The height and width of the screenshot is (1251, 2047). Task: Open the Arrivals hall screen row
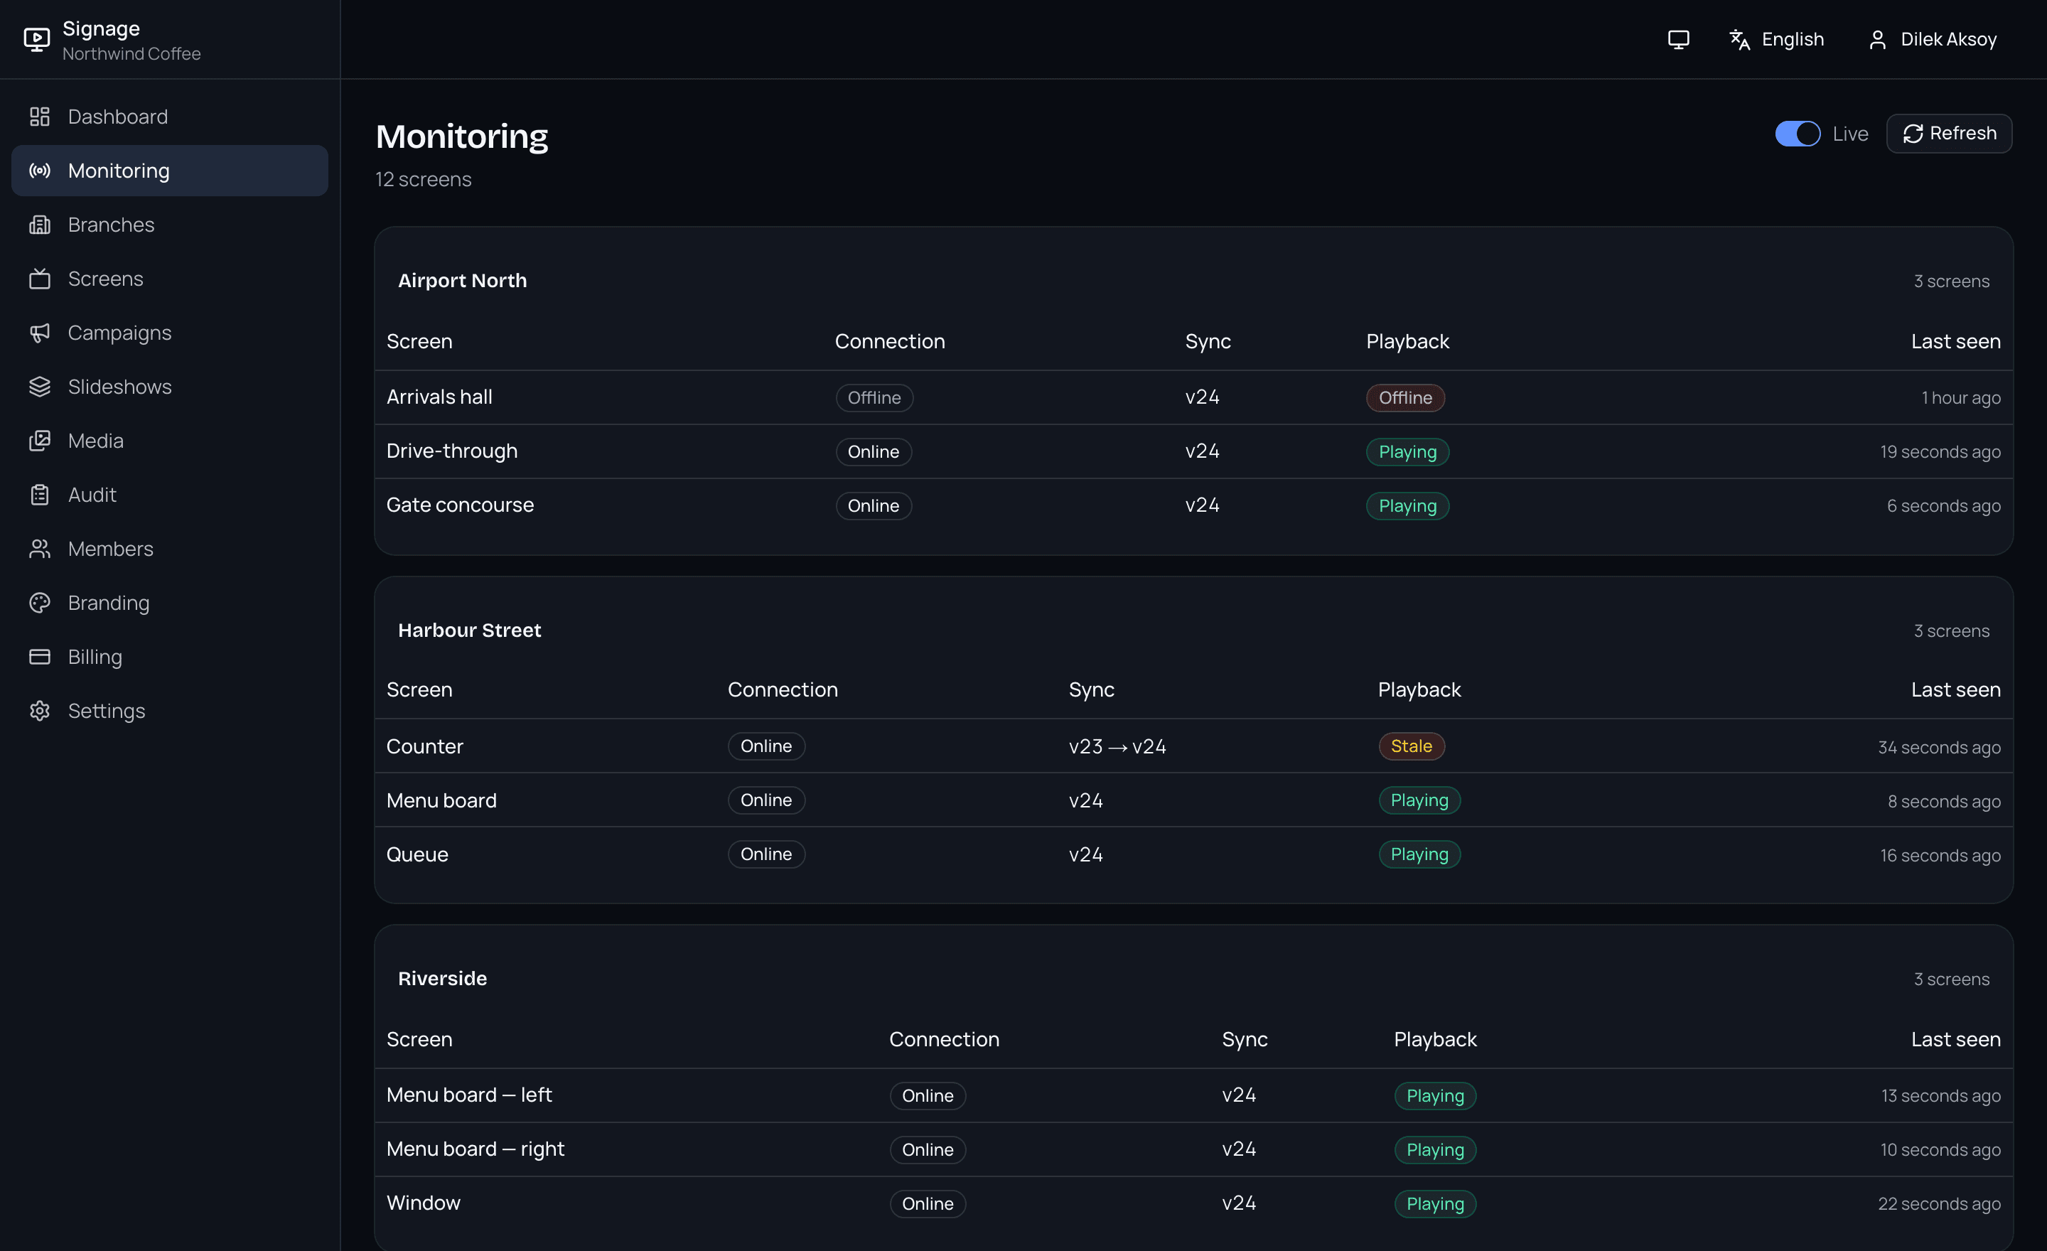point(1194,397)
